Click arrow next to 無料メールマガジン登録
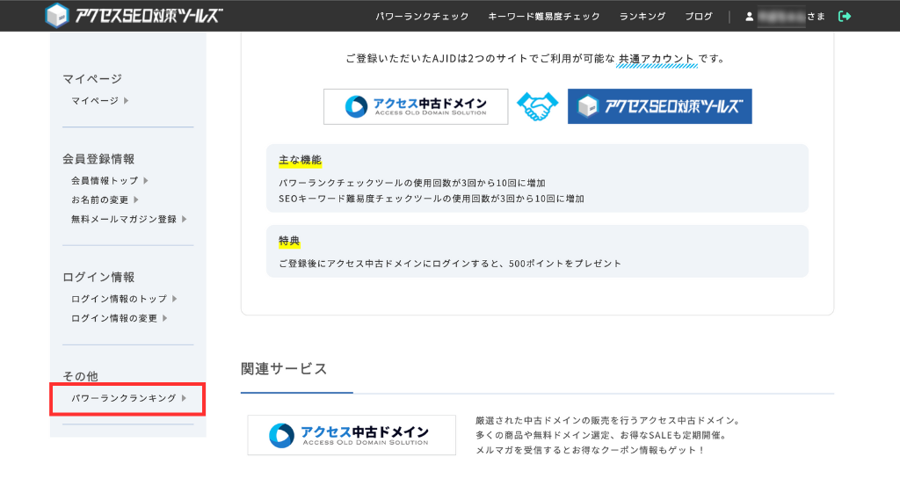900x493 pixels. coord(184,219)
